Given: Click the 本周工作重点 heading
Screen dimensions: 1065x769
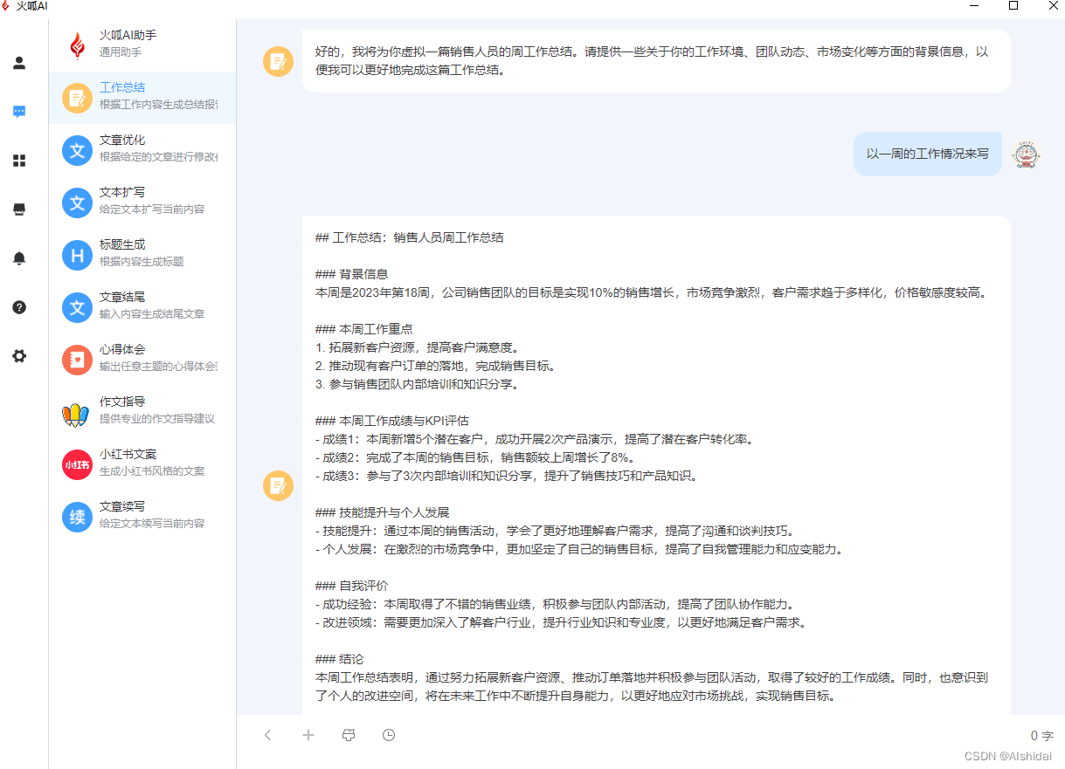Looking at the screenshot, I should [363, 329].
